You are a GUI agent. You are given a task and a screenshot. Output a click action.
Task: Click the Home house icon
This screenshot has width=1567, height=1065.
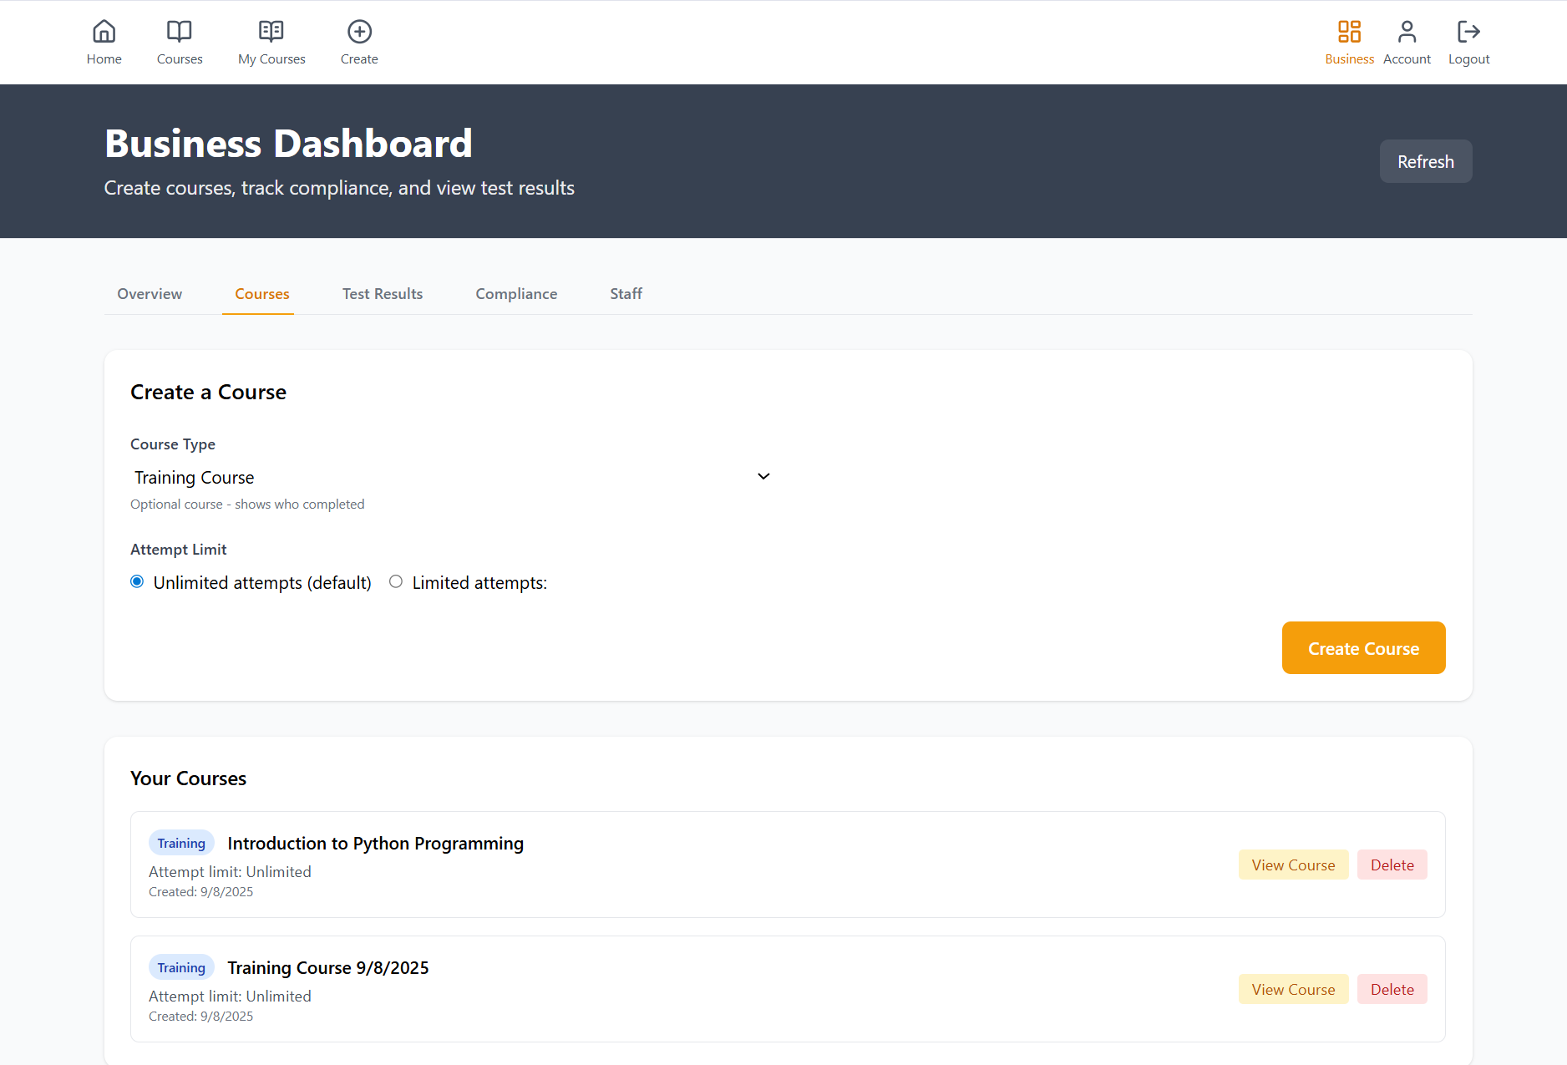[x=104, y=32]
